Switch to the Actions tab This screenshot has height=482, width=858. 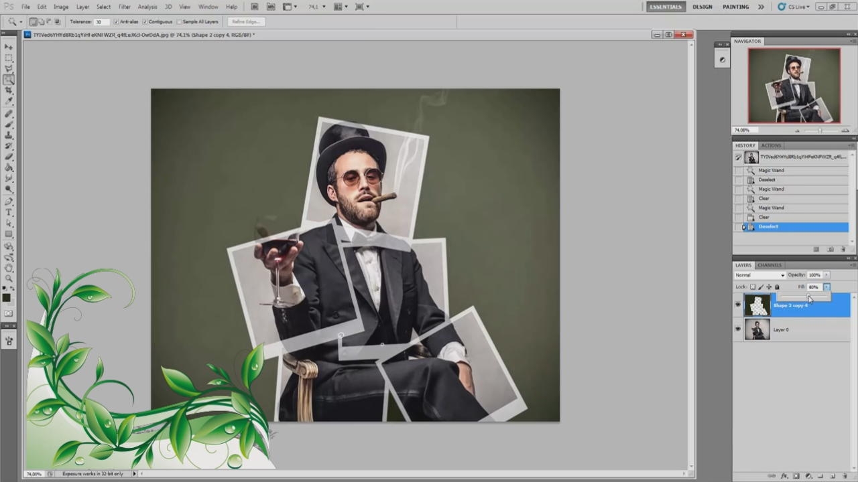[x=771, y=145]
